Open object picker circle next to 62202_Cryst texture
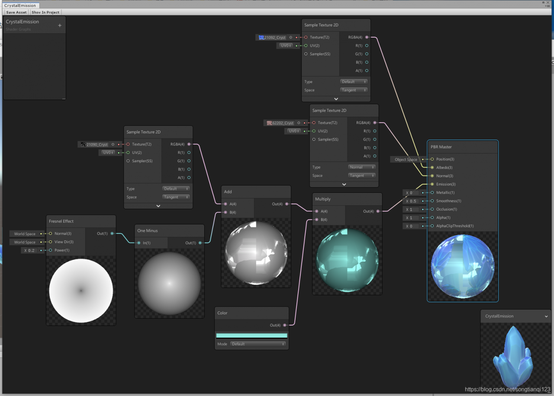554x396 pixels. pos(299,123)
